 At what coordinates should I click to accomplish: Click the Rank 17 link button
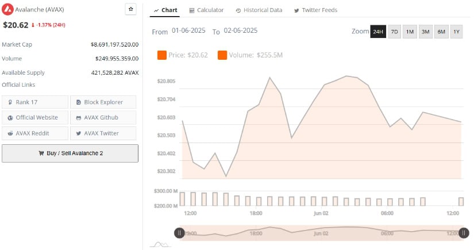35,102
